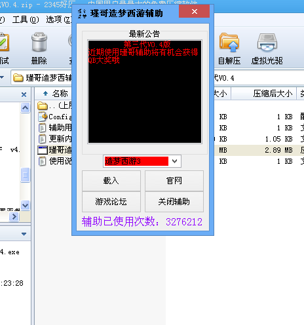Viewport: 304px width, 325px height.
Task: Open the address bar history dropdown arrow
Action: [2, 77]
